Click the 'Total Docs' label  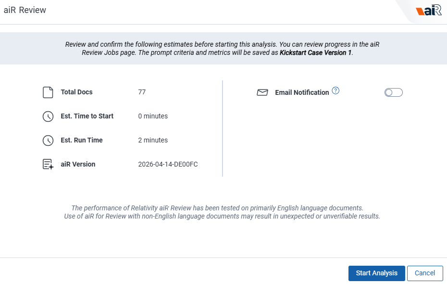point(77,92)
